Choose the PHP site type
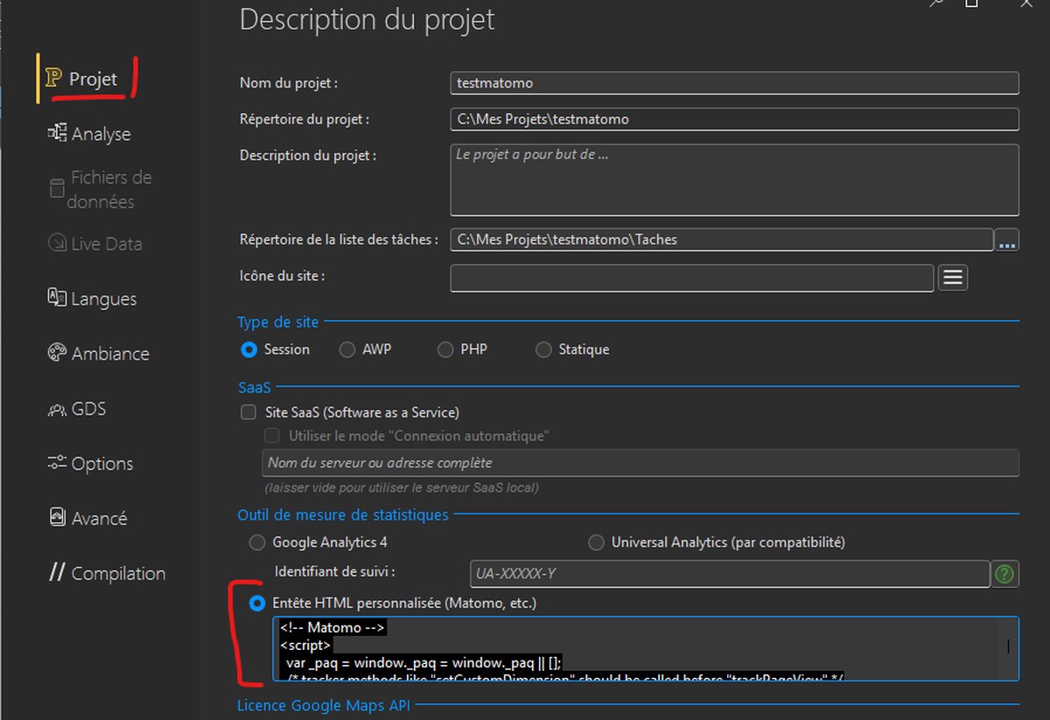The image size is (1050, 720). pyautogui.click(x=445, y=350)
